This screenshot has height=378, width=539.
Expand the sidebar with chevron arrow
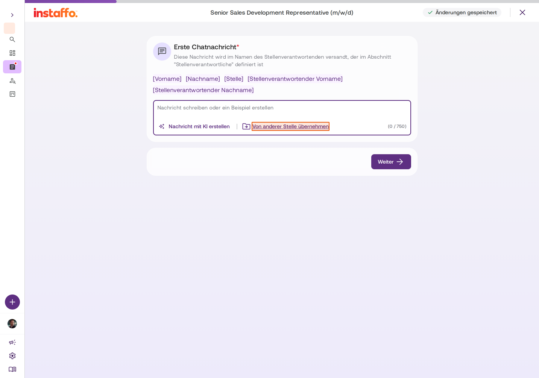12,15
